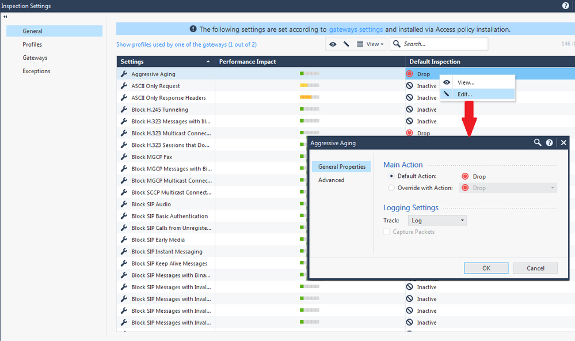Select the Default Action radio button
The height and width of the screenshot is (341, 575).
point(392,176)
